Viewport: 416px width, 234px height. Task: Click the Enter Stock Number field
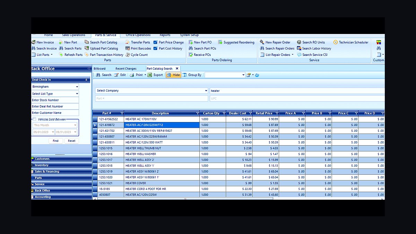click(x=55, y=100)
